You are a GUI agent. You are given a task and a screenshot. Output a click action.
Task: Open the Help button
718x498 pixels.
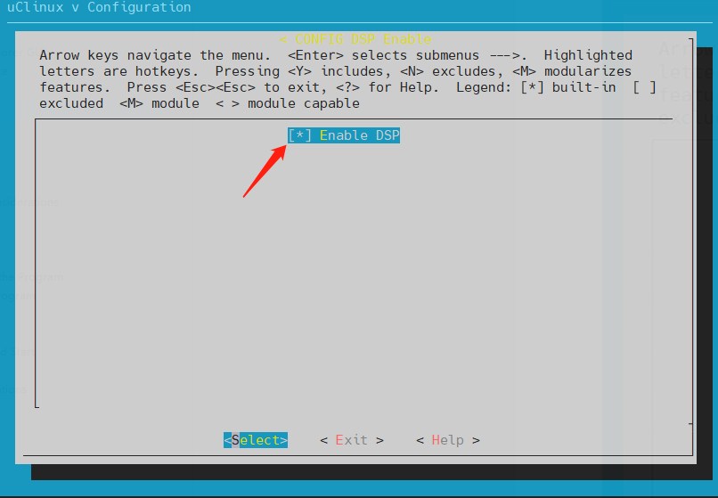448,440
